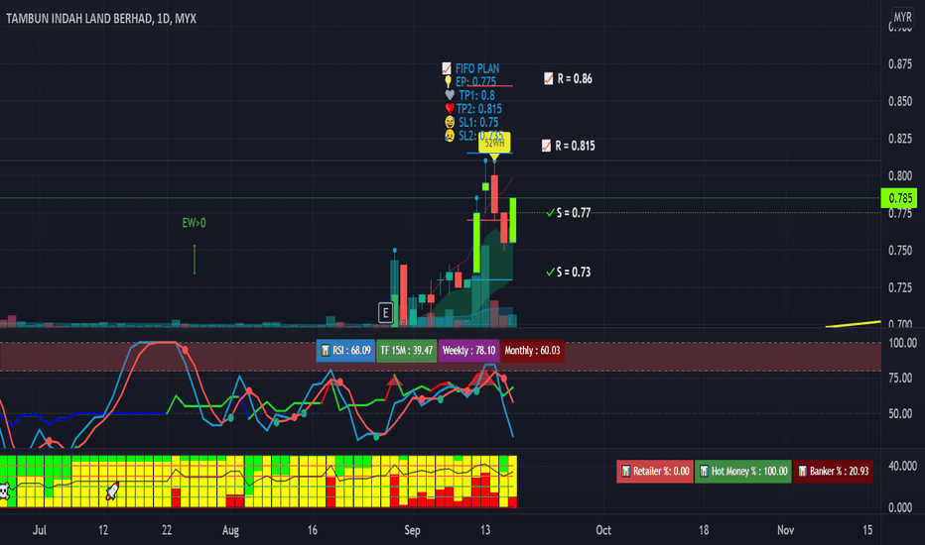Click the TP2: 0.815 text

point(479,108)
